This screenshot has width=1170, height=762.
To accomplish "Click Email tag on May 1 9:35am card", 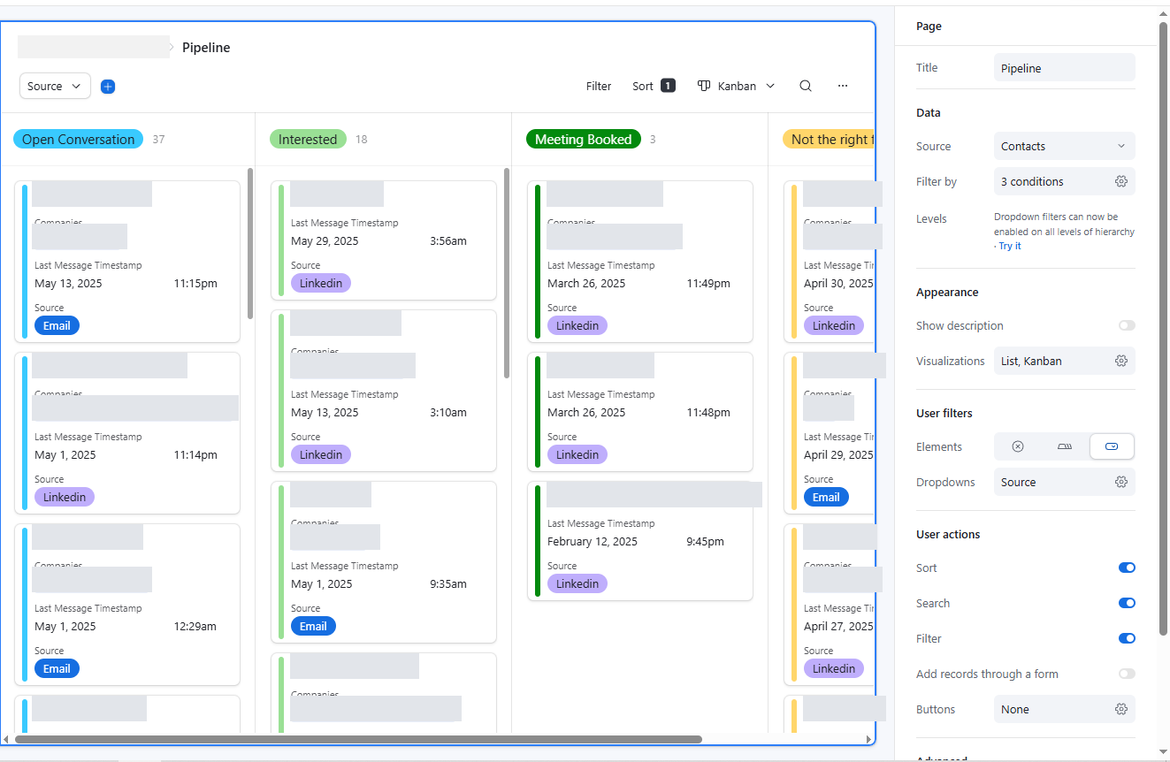I will pyautogui.click(x=314, y=626).
